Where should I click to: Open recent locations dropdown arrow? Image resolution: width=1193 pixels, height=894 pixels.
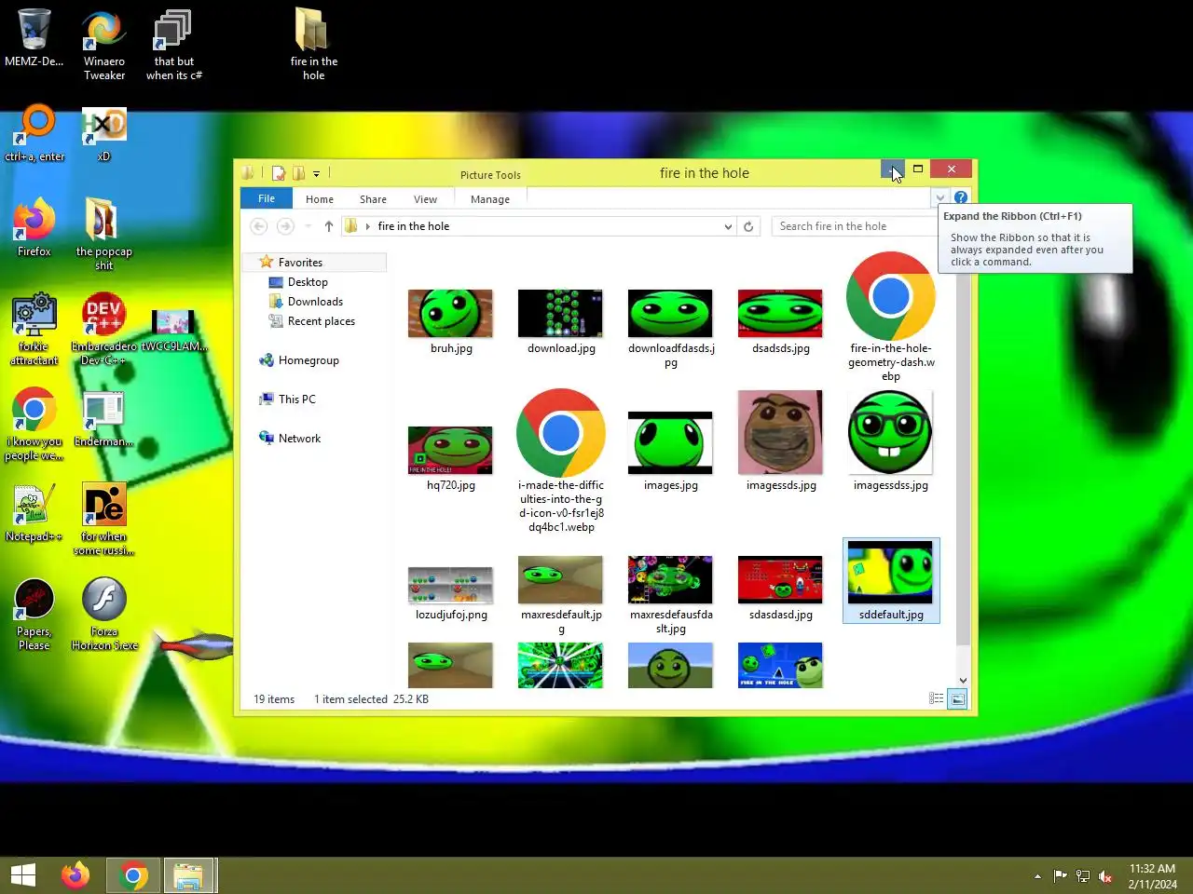(309, 226)
